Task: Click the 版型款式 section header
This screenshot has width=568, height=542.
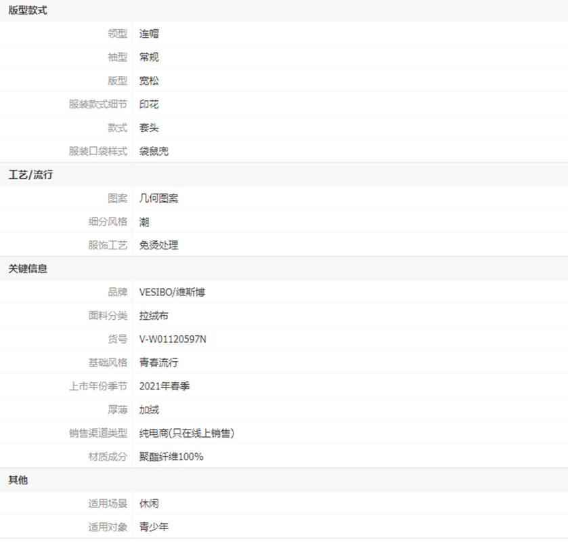Action: point(28,11)
